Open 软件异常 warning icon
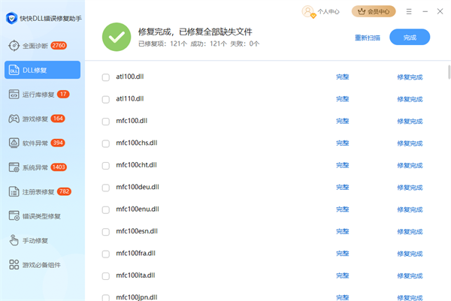451x301 pixels. (x=14, y=143)
